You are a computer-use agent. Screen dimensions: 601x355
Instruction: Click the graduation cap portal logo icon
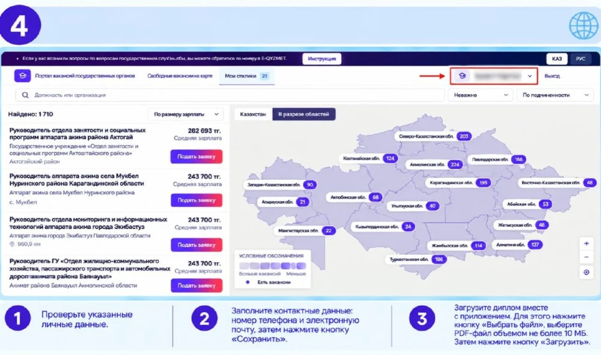[23, 76]
